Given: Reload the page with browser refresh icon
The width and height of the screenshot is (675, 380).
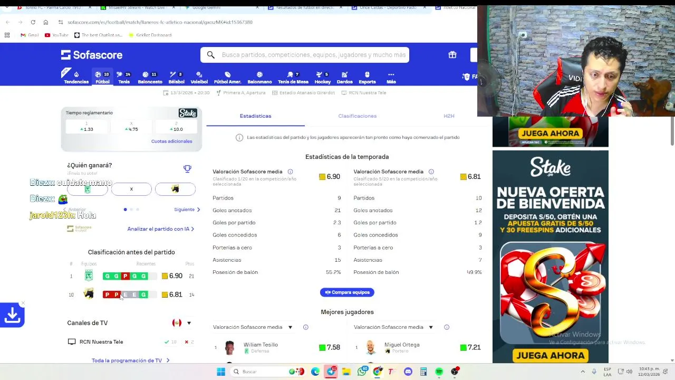Looking at the screenshot, I should [x=33, y=22].
